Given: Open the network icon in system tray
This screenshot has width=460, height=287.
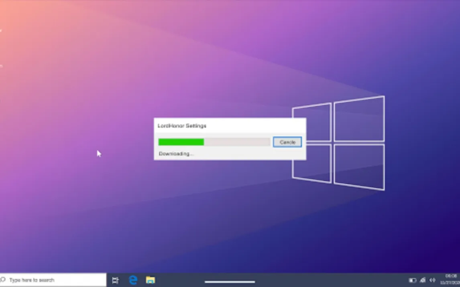Looking at the screenshot, I should tap(422, 280).
